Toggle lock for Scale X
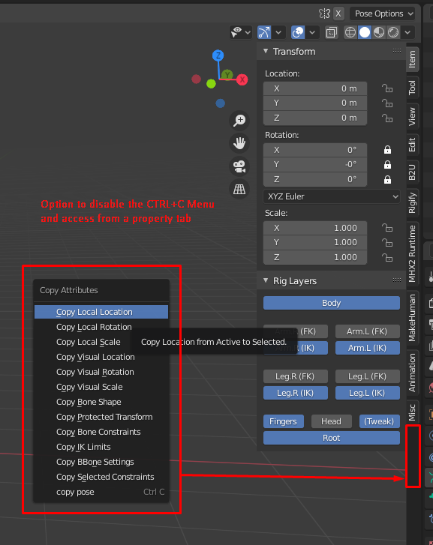Viewport: 433px width, 545px height. (x=387, y=228)
